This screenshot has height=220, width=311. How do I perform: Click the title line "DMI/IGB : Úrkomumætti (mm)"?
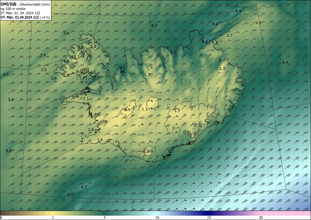pos(25,4)
